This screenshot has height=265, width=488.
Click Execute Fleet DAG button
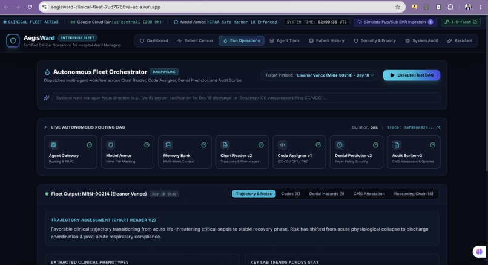coord(412,75)
